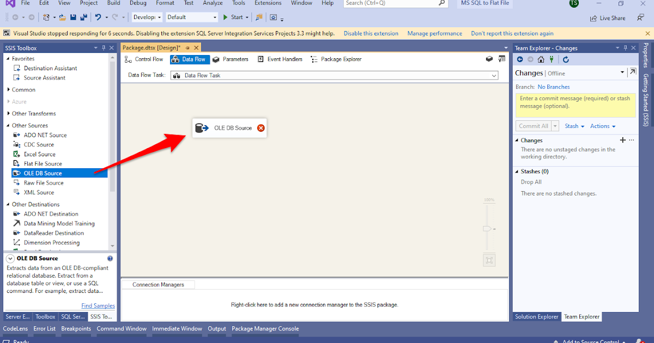Open the Error List tab

tap(44, 329)
